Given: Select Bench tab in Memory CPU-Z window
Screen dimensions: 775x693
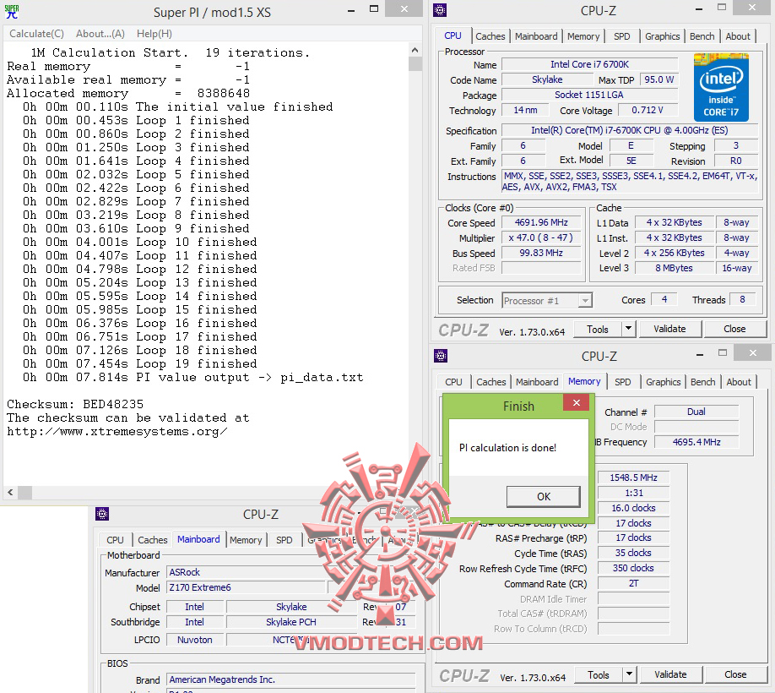Looking at the screenshot, I should tap(703, 382).
